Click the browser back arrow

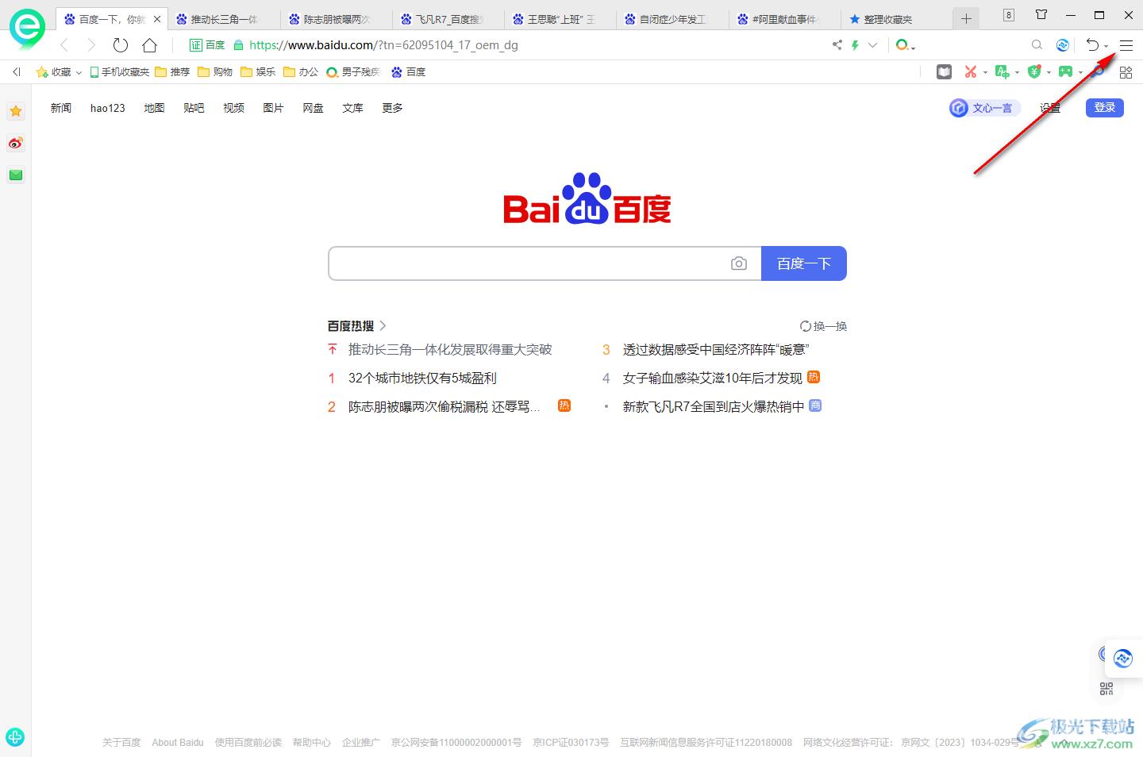(x=64, y=45)
